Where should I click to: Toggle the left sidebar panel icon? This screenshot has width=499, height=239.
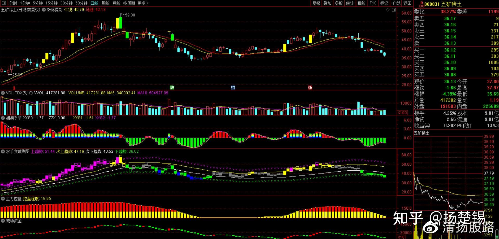point(4,3)
